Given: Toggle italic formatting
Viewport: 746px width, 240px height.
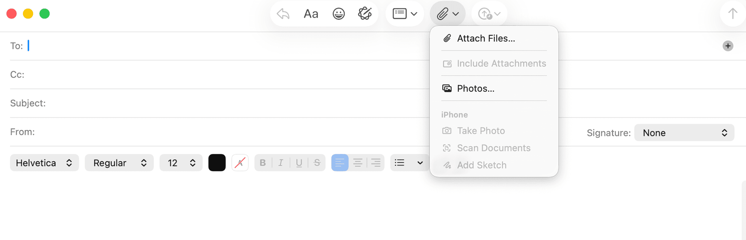Looking at the screenshot, I should click(x=280, y=163).
